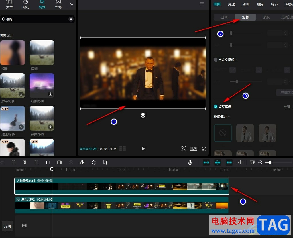
Task: Click the 封面 cover button
Action: [7, 226]
